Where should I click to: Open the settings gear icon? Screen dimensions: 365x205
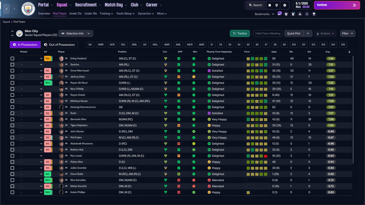tap(285, 5)
